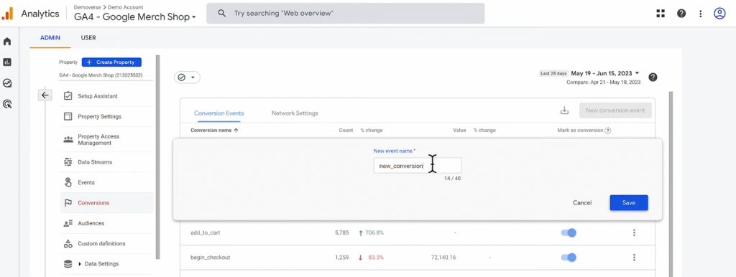Click the Demoverse breadcrumb text

[x=86, y=7]
